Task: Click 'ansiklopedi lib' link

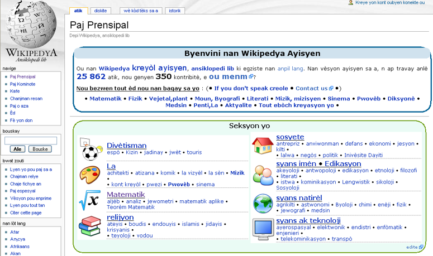Action: click(213, 69)
